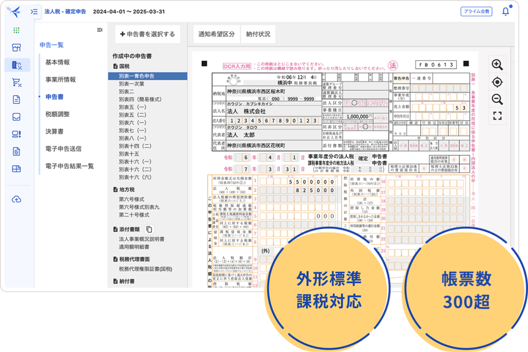Open the shopping cart percent sidebar icon

(x=16, y=82)
